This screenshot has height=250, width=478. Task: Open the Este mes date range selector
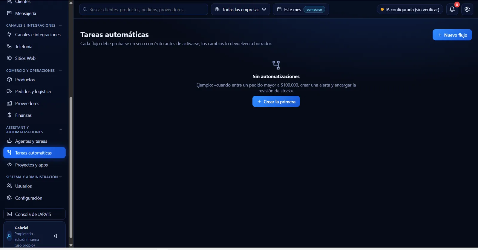click(301, 9)
